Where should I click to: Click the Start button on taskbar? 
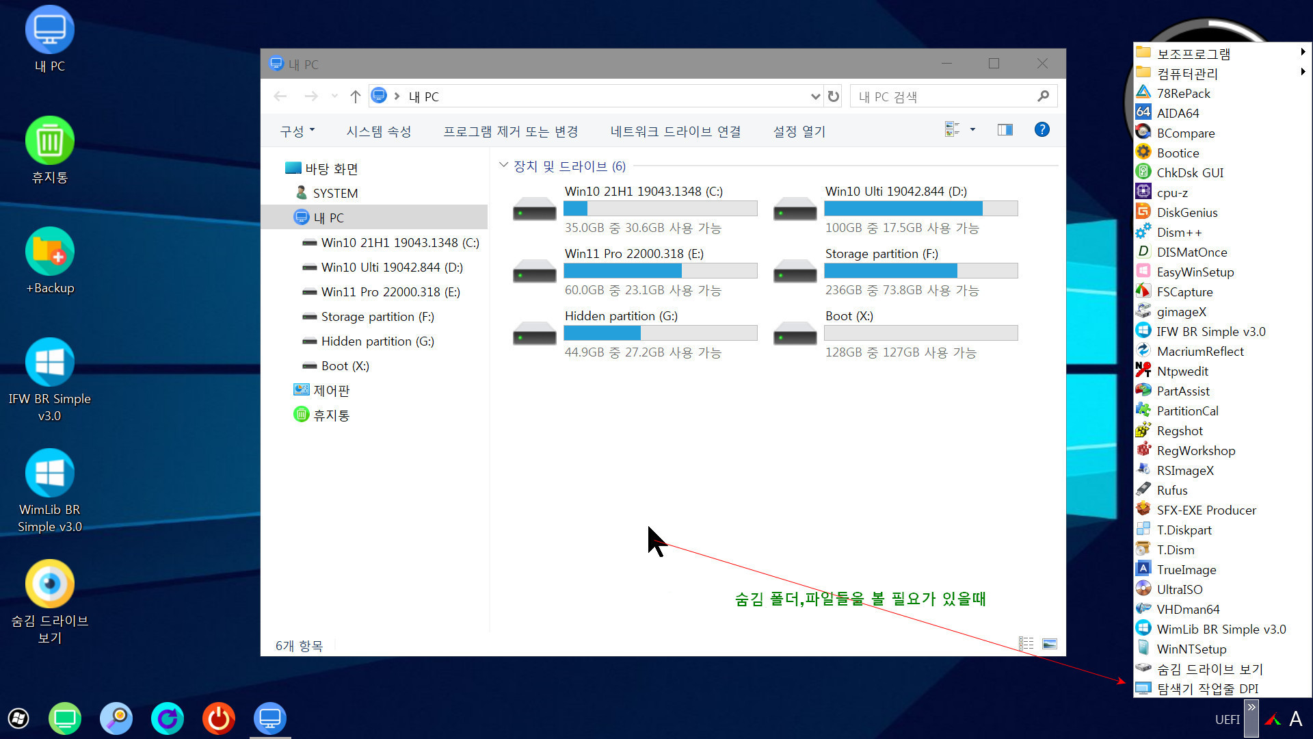[x=18, y=718]
